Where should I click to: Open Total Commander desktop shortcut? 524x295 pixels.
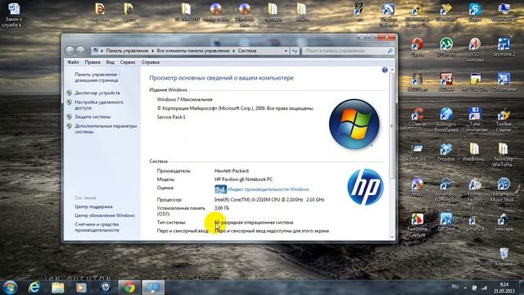475,120
